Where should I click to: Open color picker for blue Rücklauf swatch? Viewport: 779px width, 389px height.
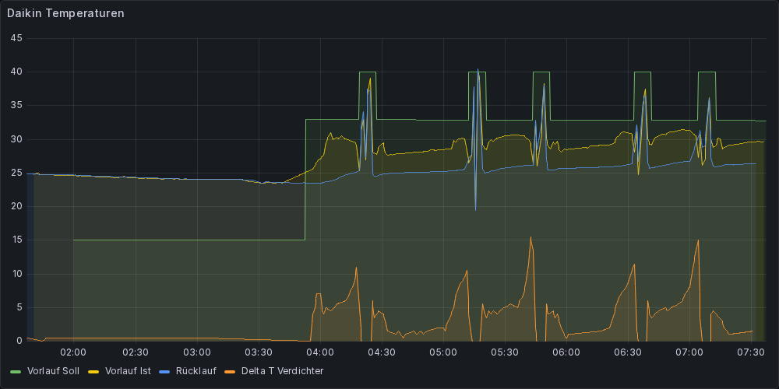coord(164,371)
